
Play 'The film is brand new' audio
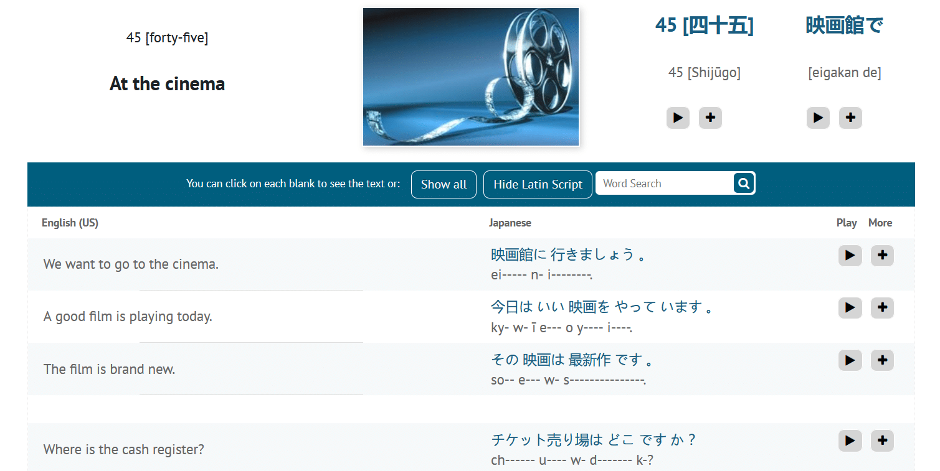(x=850, y=360)
